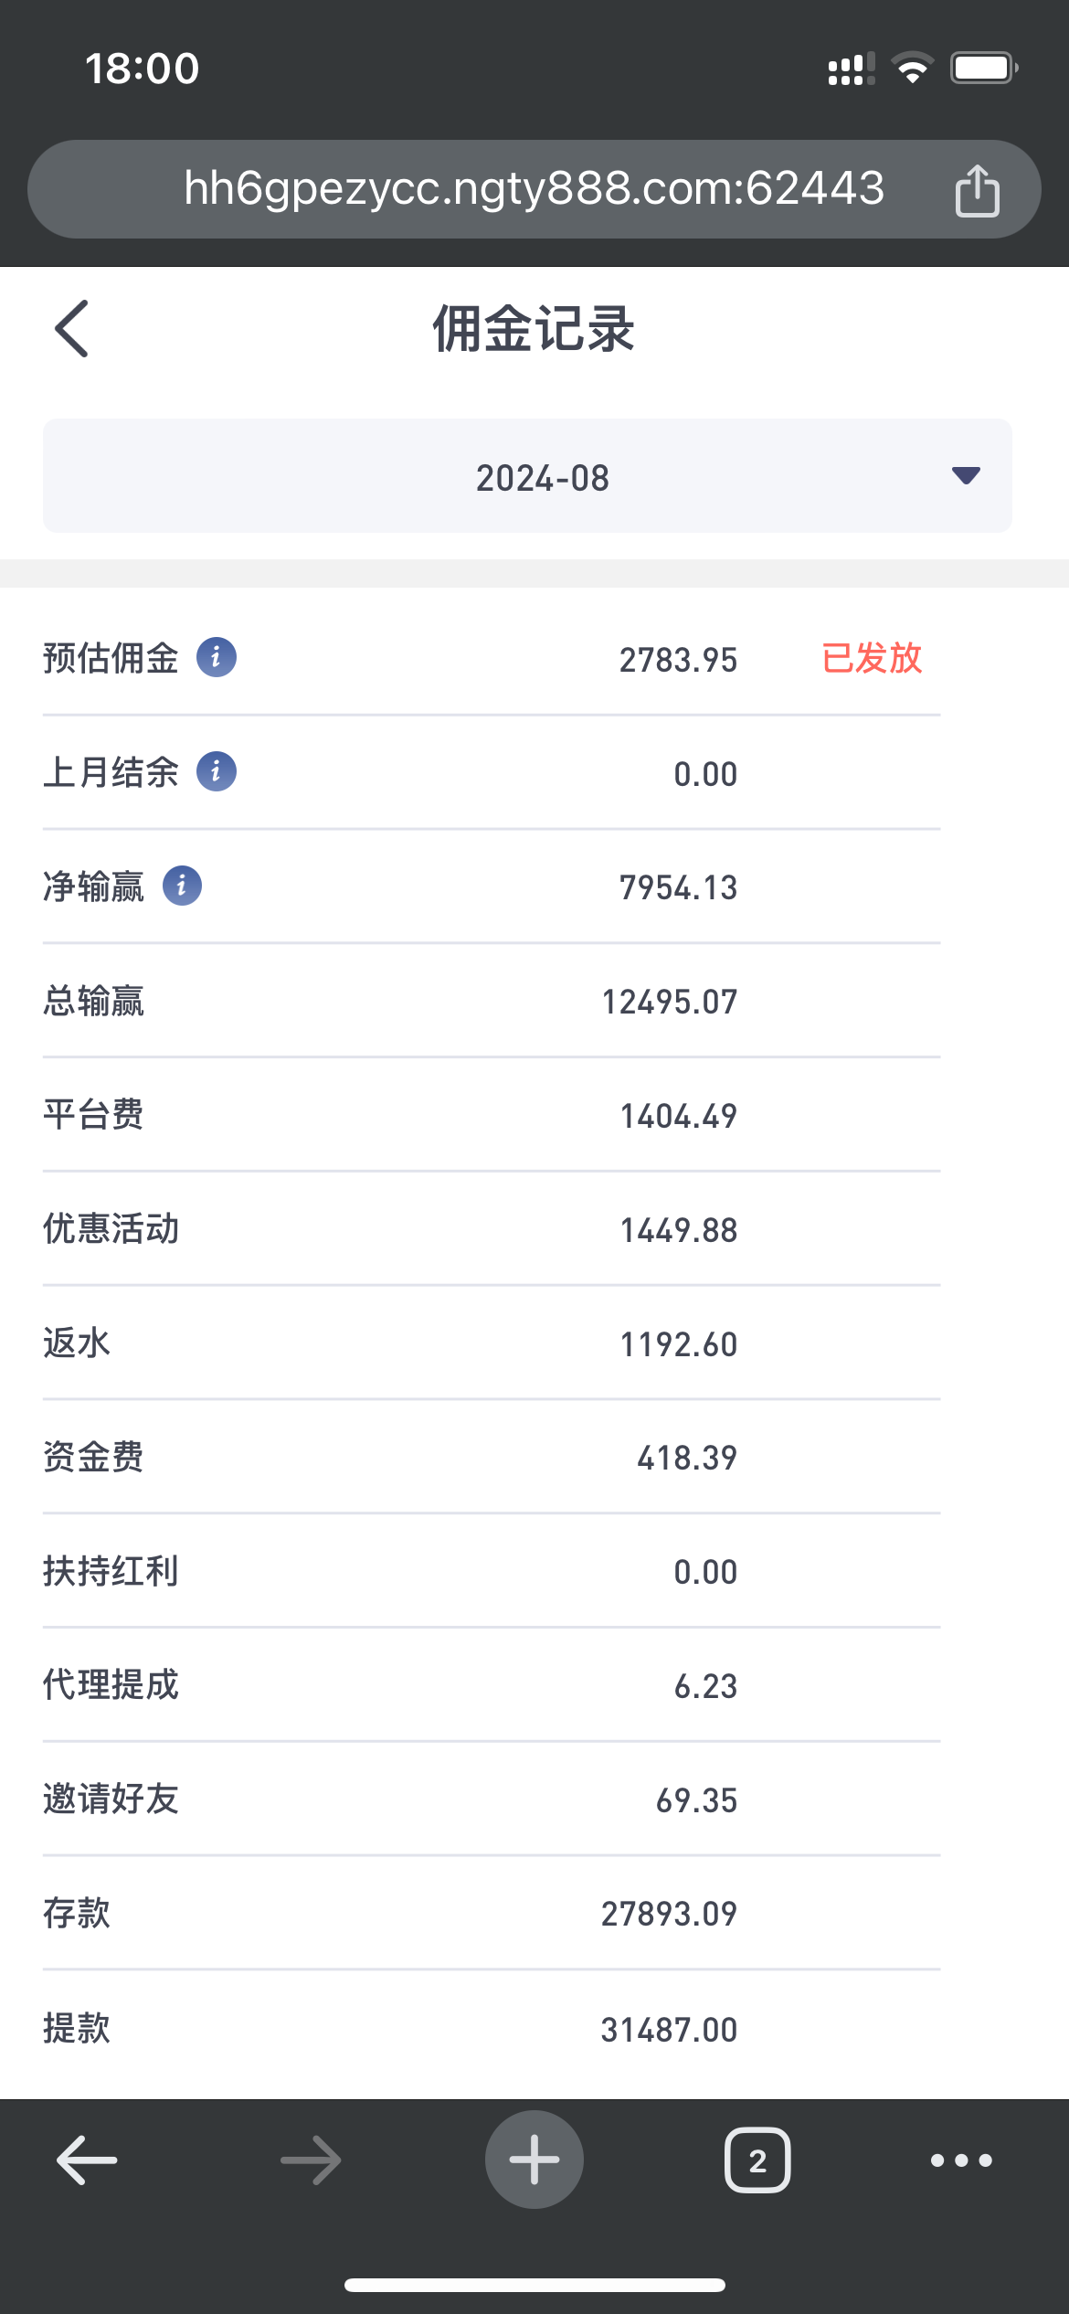Open the month selector showing 2024-08
The image size is (1069, 2314).
pos(542,477)
